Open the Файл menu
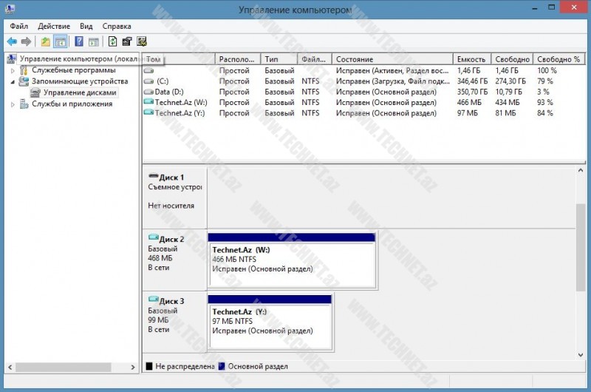Image resolution: width=591 pixels, height=392 pixels. point(19,26)
